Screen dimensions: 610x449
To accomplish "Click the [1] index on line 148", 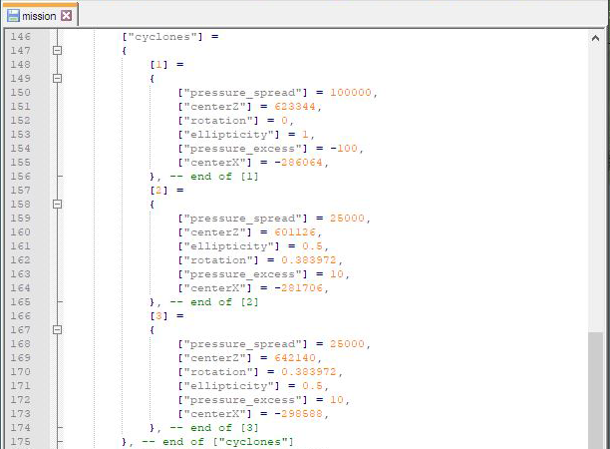I will tap(158, 64).
